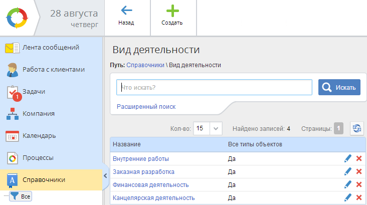Sort by the Название column header
The height and width of the screenshot is (205, 367).
click(x=126, y=144)
